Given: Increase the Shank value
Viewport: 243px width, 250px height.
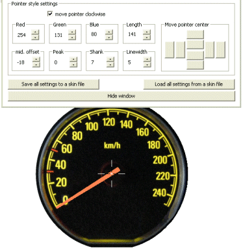Looking at the screenshot, I should 110,60.
